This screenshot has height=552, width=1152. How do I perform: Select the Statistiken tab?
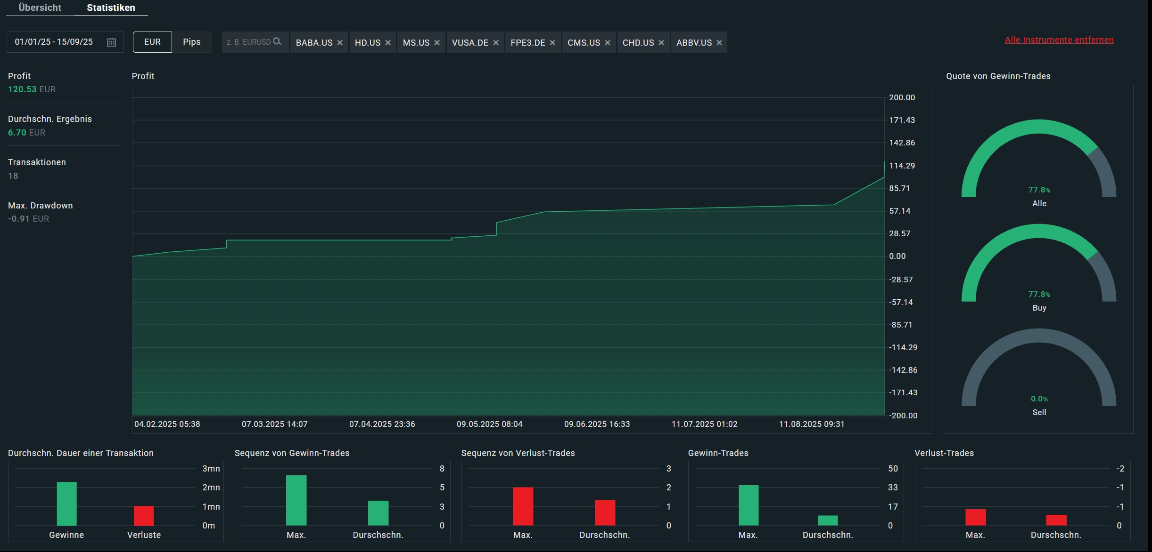pyautogui.click(x=111, y=8)
